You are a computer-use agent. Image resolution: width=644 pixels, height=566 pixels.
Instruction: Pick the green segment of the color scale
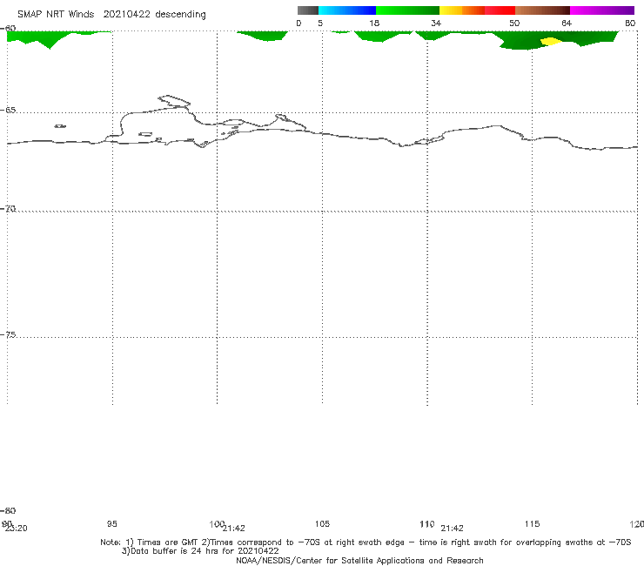407,10
